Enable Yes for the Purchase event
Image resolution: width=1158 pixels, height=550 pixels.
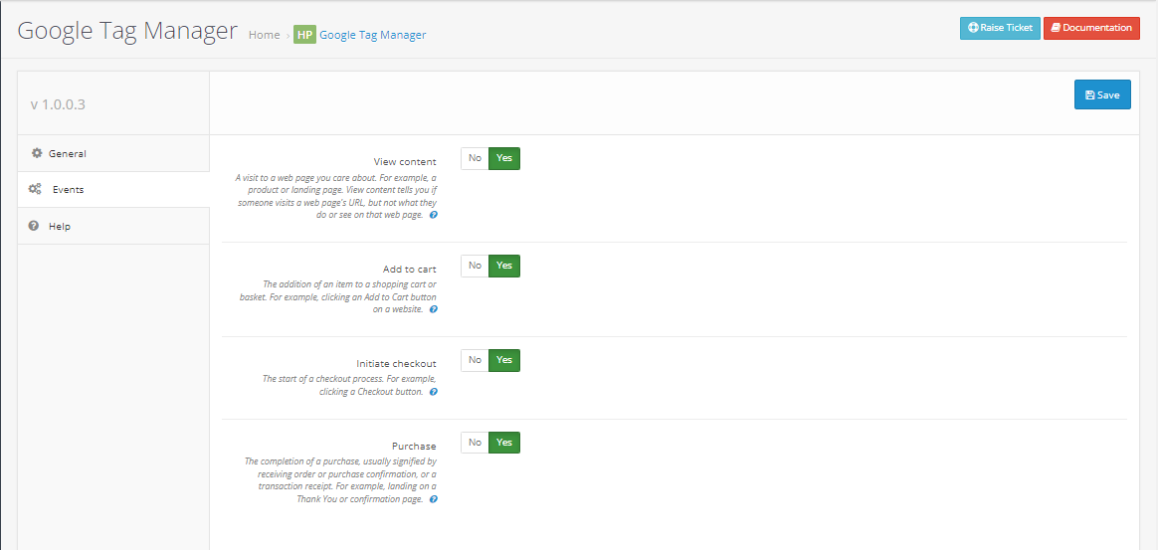point(504,443)
